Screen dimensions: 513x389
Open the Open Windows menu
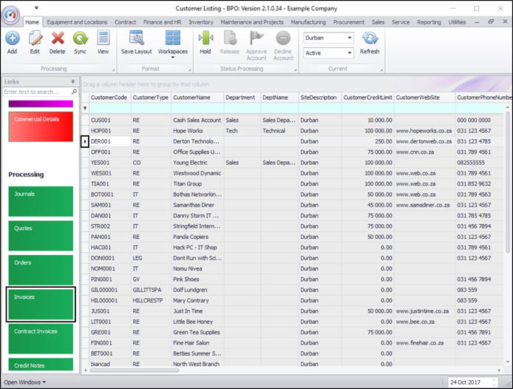tap(25, 382)
